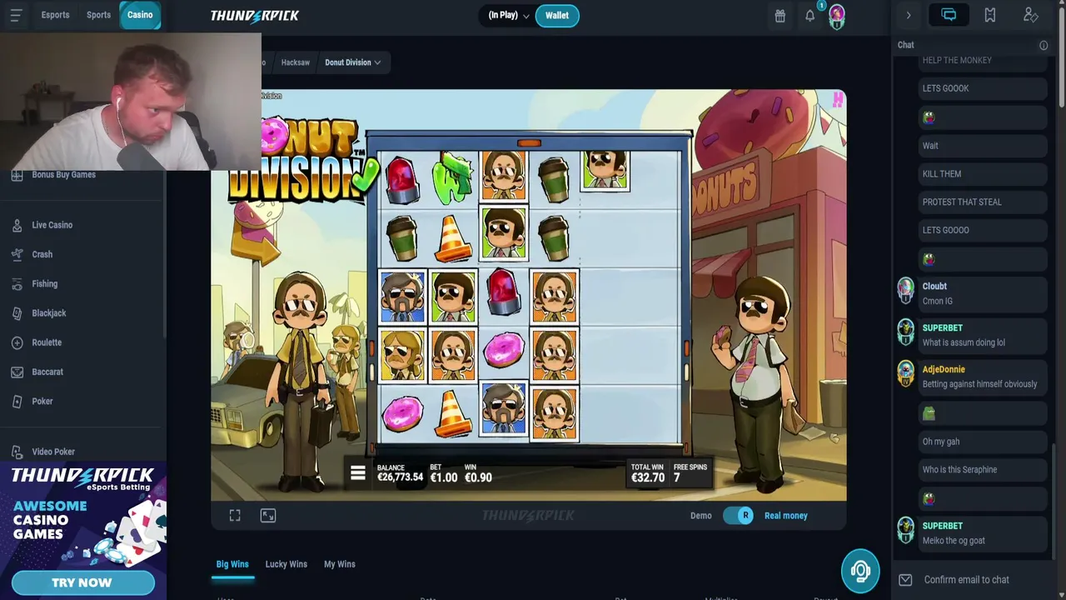Click Cloubt's chat avatar
The height and width of the screenshot is (600, 1066).
(905, 290)
